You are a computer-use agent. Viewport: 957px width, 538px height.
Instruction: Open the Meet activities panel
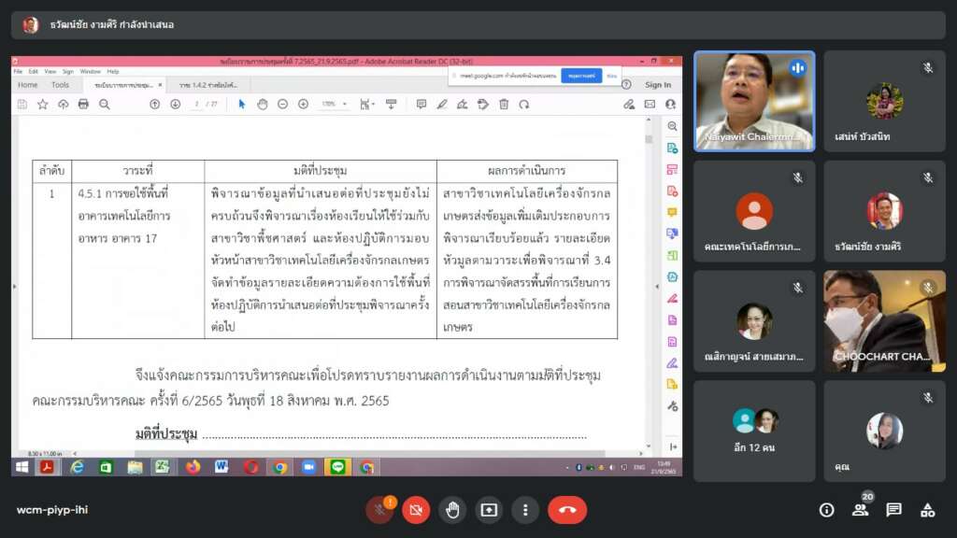click(x=928, y=510)
